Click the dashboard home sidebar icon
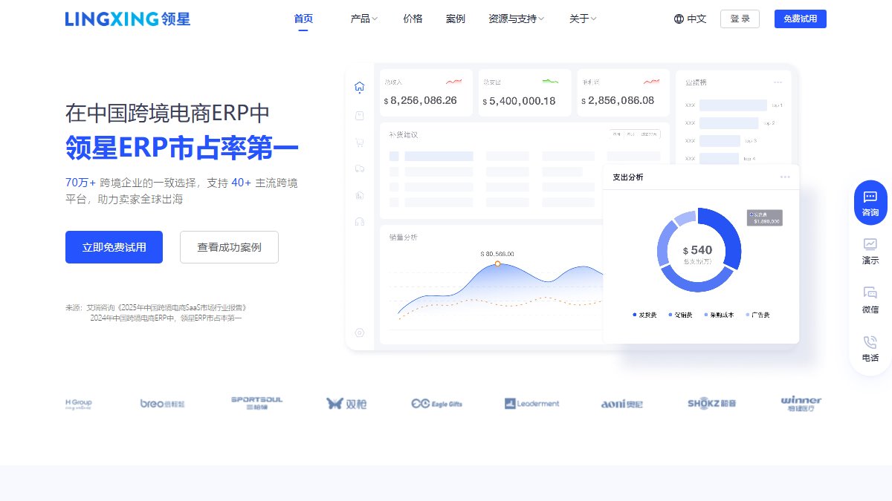The height and width of the screenshot is (501, 892). (x=360, y=87)
